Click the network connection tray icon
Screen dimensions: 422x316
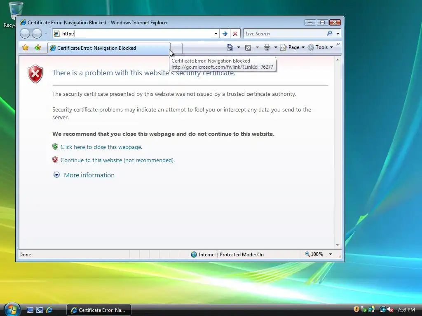[382, 309]
